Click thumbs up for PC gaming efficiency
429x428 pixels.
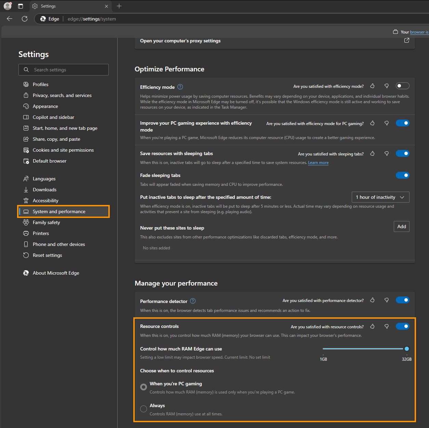(x=372, y=123)
